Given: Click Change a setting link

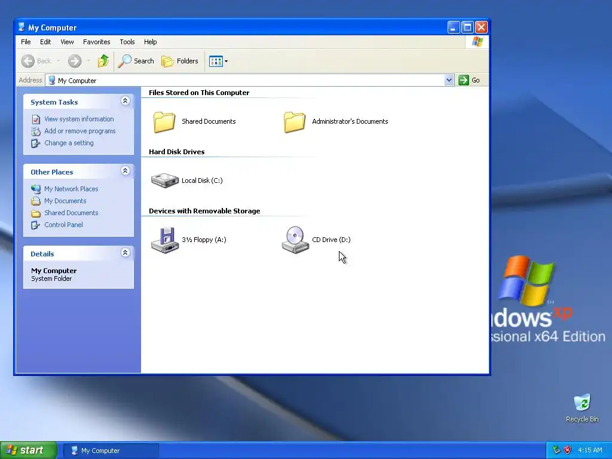Looking at the screenshot, I should pyautogui.click(x=69, y=143).
